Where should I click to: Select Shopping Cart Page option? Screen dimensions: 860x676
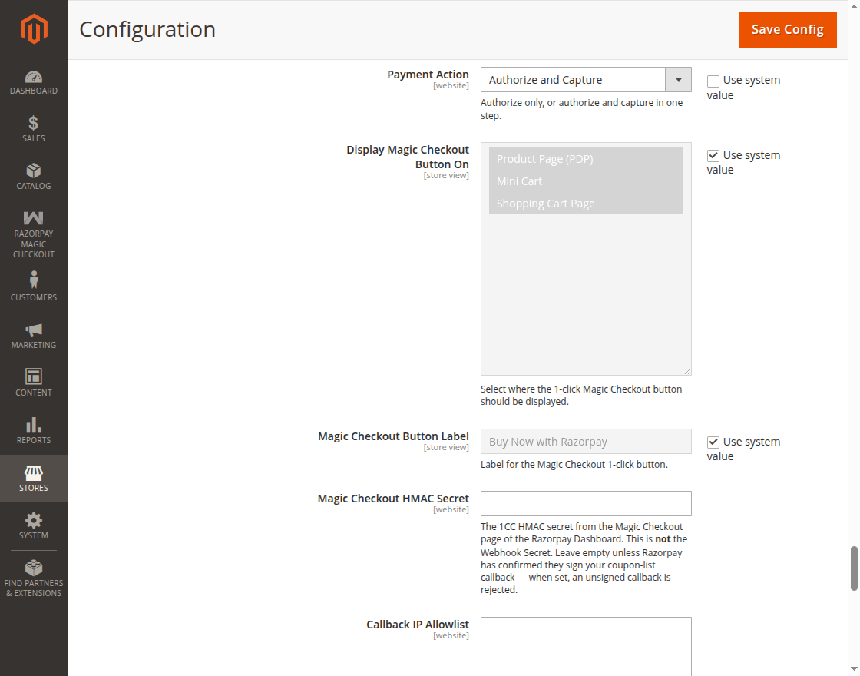click(586, 204)
